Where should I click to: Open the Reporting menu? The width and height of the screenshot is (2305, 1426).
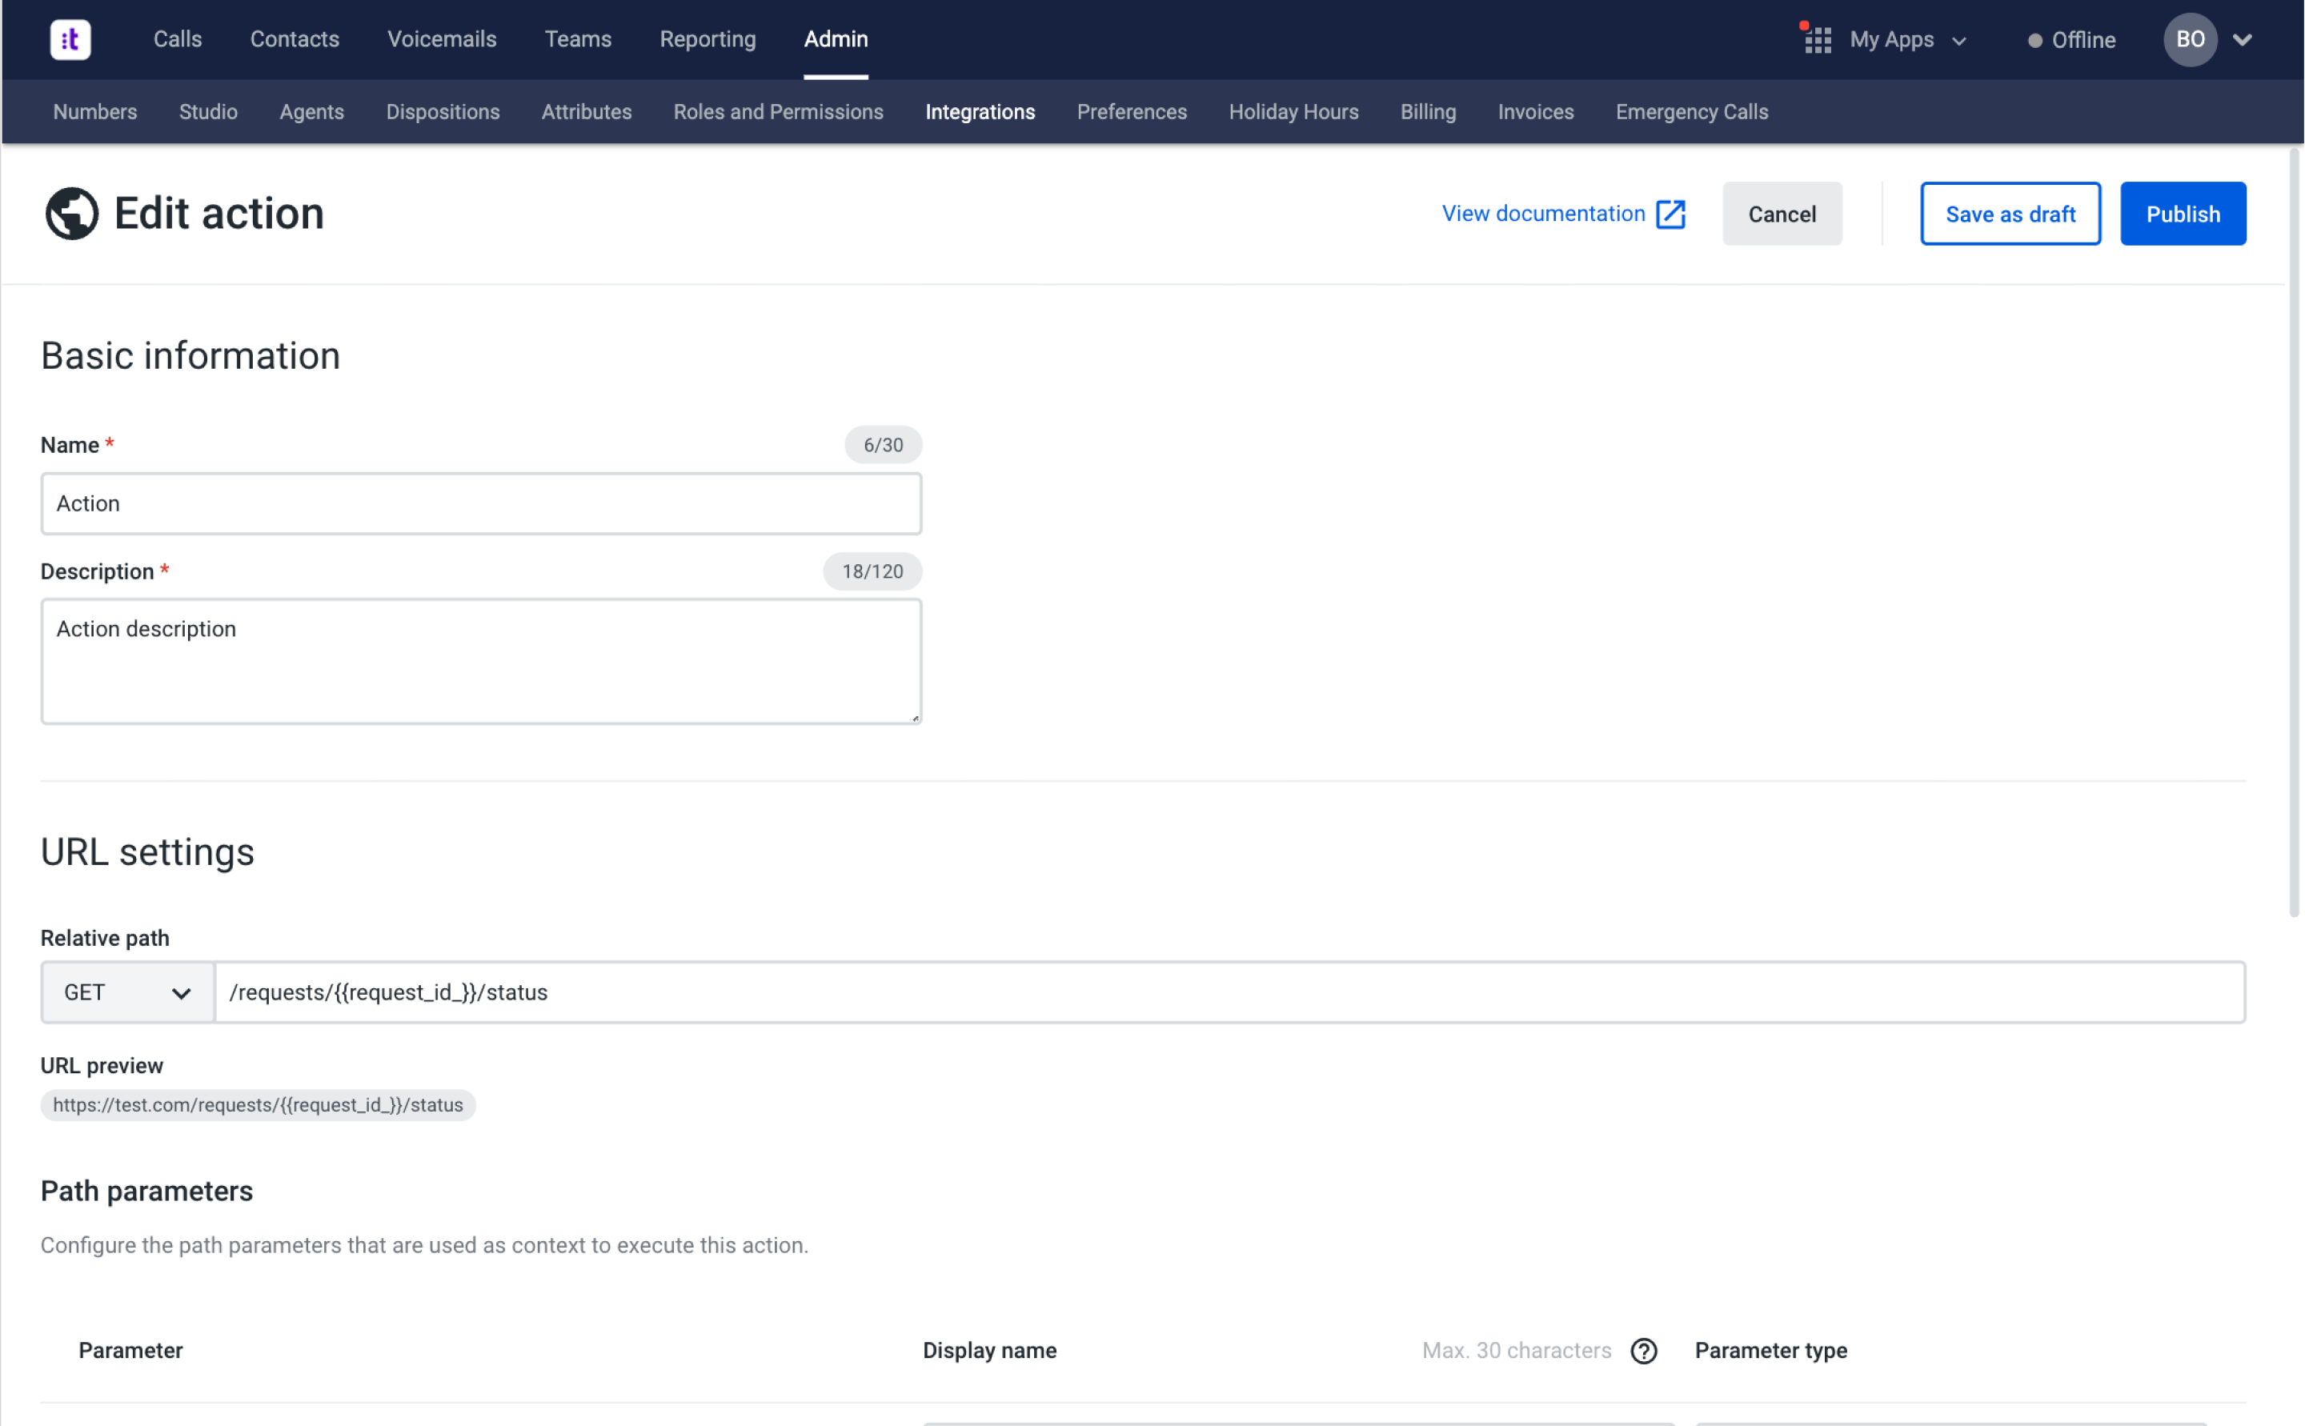point(708,40)
